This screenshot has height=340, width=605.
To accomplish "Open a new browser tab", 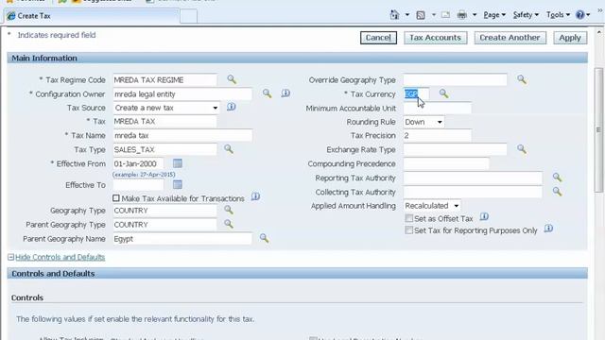I will pos(189,16).
